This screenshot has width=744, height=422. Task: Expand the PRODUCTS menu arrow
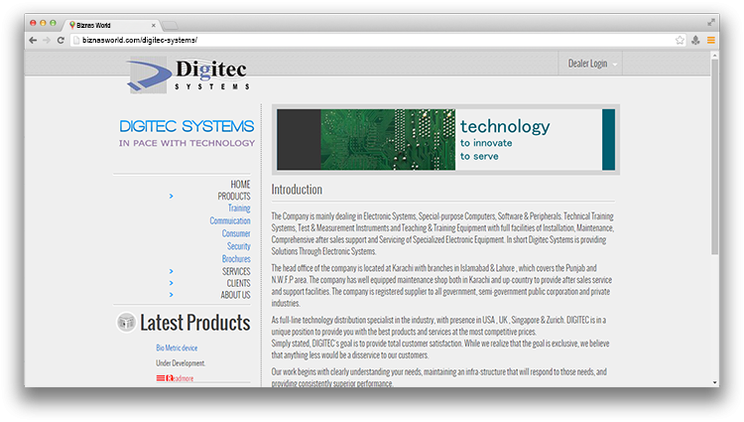(171, 197)
